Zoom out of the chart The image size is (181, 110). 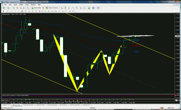click(77, 8)
